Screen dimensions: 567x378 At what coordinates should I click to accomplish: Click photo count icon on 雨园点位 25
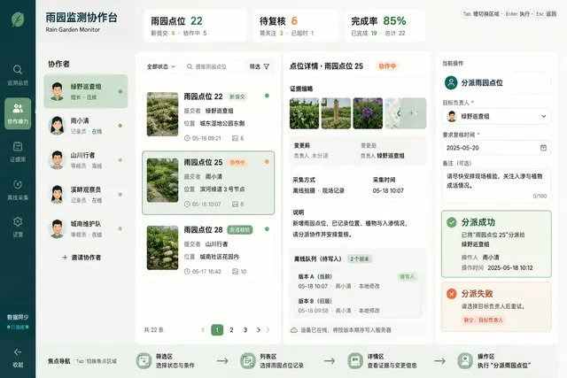235,204
